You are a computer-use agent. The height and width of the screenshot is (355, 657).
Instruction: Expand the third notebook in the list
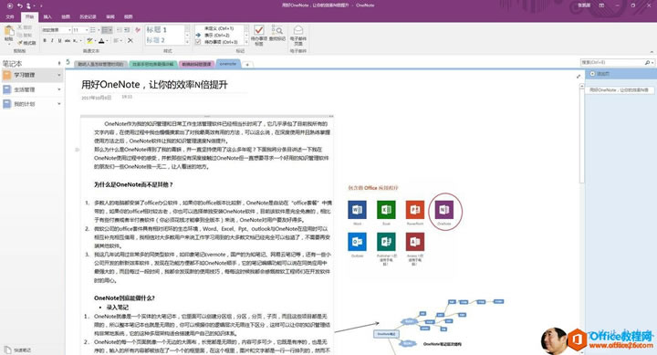pos(59,104)
